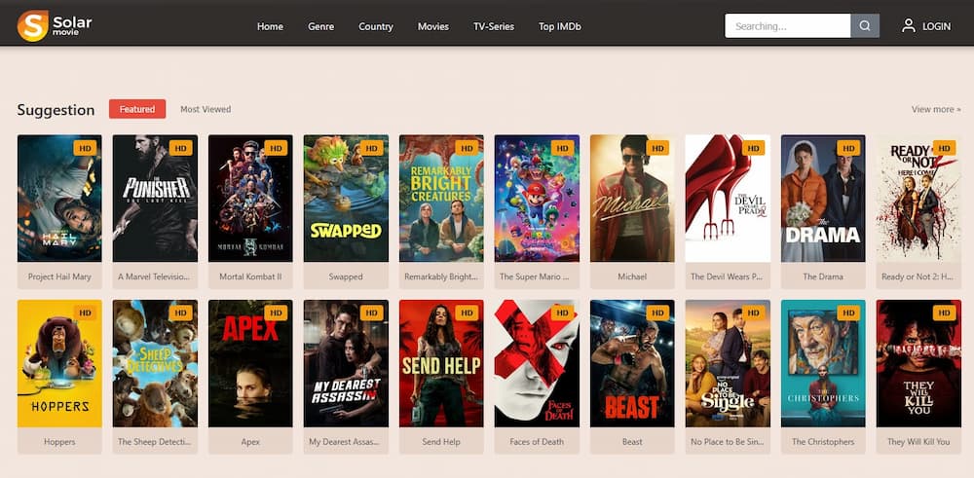This screenshot has width=974, height=478.
Task: Go to the Movies section
Action: tap(433, 26)
